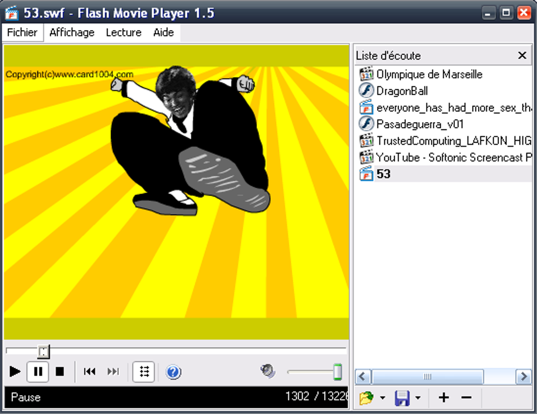Toggle the playlist panel button
537x414 pixels.
pyautogui.click(x=144, y=371)
